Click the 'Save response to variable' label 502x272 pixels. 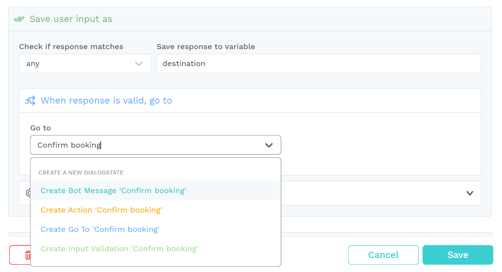pyautogui.click(x=206, y=47)
